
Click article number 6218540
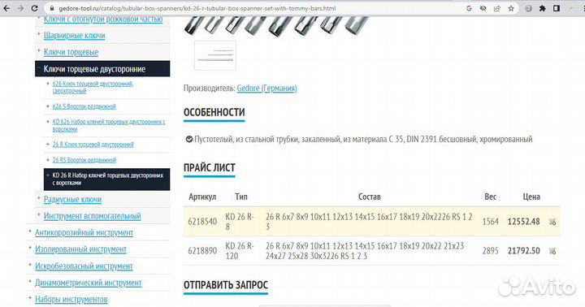point(202,222)
